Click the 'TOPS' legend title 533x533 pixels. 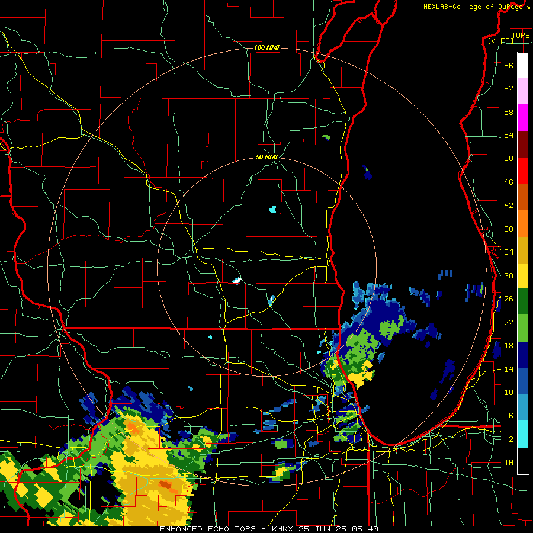click(x=521, y=35)
